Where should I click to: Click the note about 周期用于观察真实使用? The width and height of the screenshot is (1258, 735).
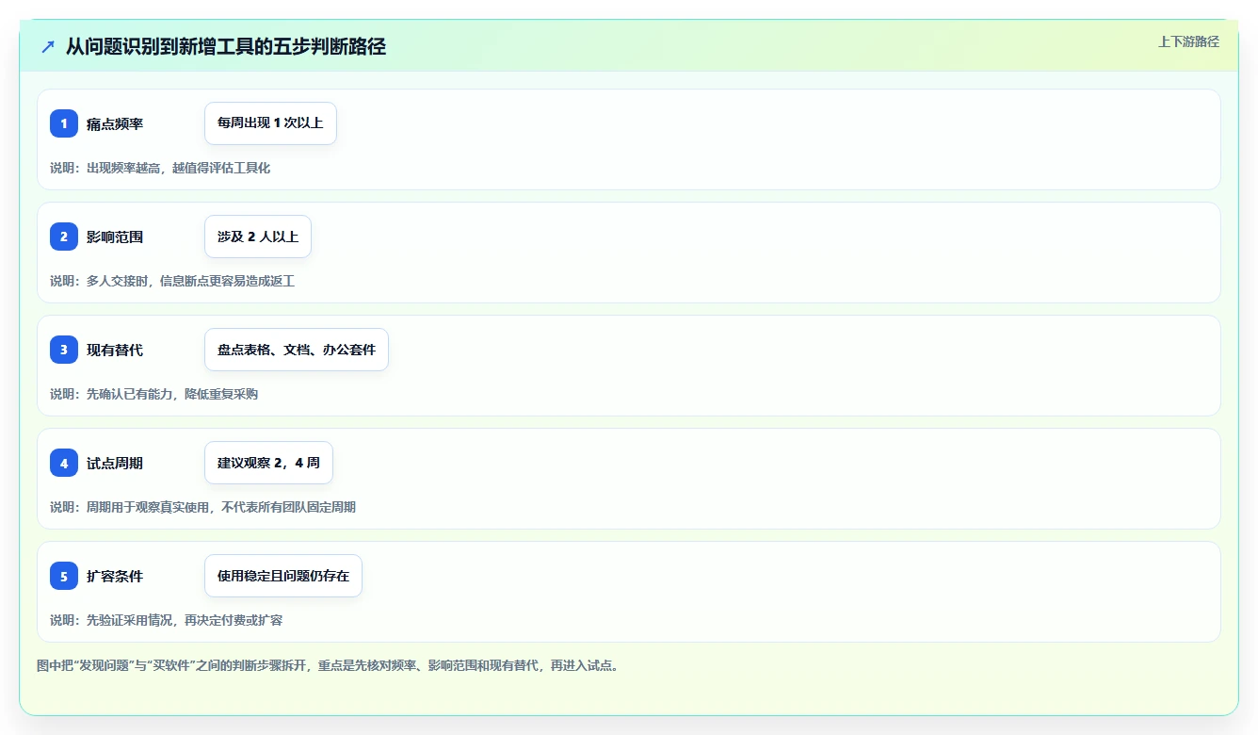[x=202, y=507]
